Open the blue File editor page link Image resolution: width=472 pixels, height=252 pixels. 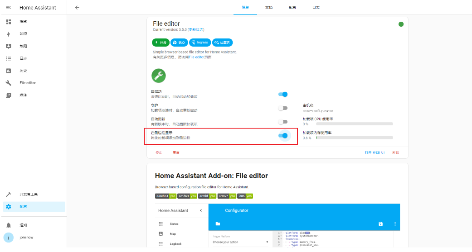tap(197, 57)
